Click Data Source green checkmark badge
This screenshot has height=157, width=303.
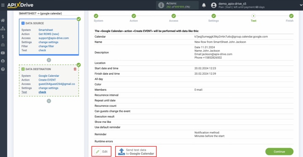click(x=79, y=19)
